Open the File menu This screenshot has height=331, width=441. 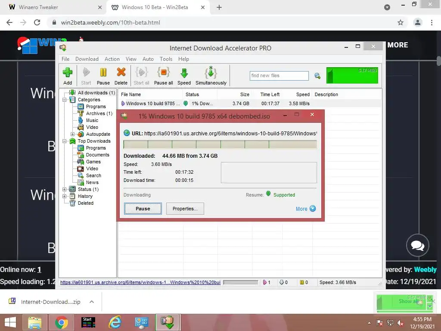65,59
